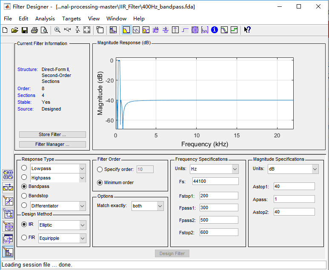Open the Window menu

pos(117,19)
